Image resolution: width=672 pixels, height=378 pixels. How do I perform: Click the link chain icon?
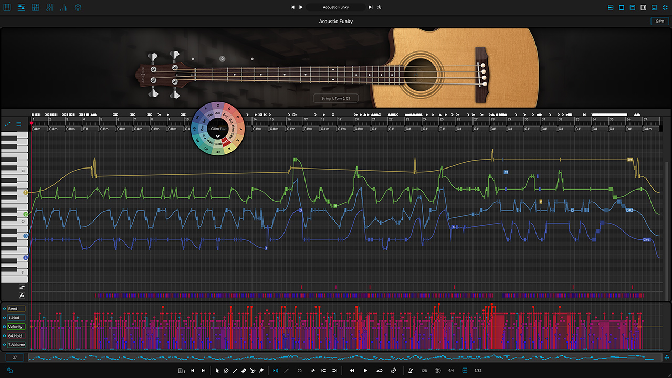pos(394,370)
